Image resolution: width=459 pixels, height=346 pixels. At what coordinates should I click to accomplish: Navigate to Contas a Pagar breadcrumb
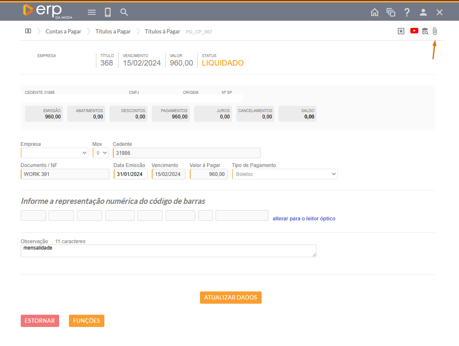63,31
